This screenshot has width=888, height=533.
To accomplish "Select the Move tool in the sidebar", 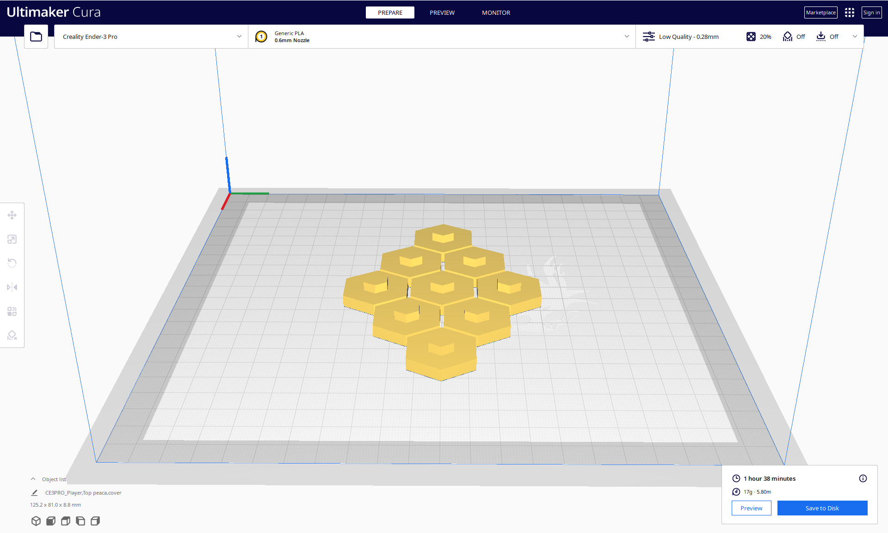I will [x=12, y=215].
